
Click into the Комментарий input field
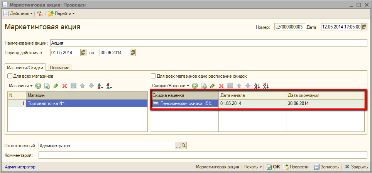[203, 155]
